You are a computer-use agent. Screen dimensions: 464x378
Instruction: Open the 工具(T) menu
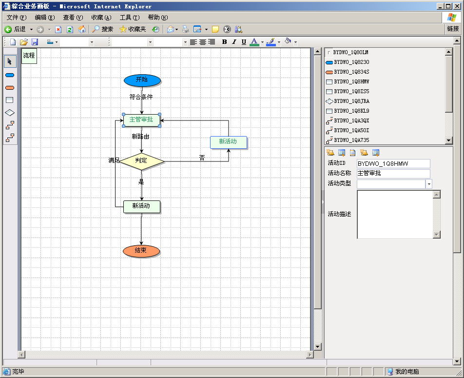click(129, 18)
